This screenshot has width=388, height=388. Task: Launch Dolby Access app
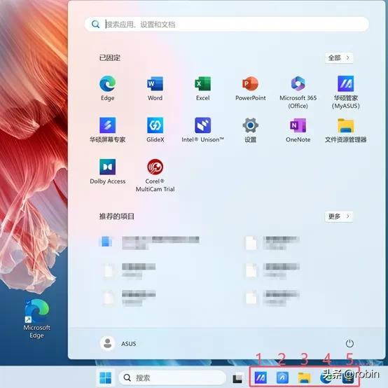click(x=107, y=172)
